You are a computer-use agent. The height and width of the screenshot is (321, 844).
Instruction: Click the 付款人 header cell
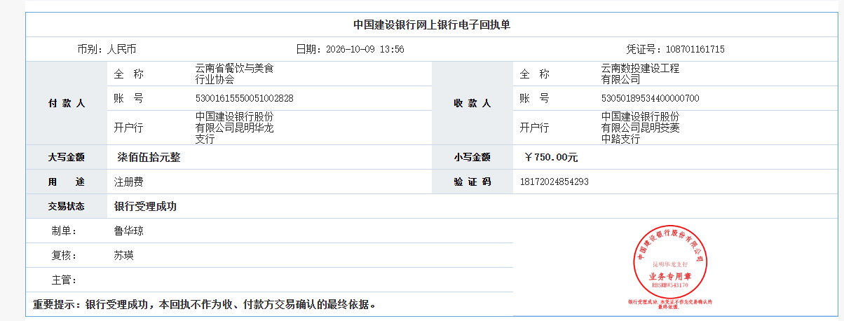point(67,103)
